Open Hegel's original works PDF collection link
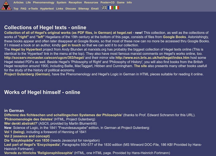The width and height of the screenshot is (216, 156). pyautogui.click(x=68, y=33)
